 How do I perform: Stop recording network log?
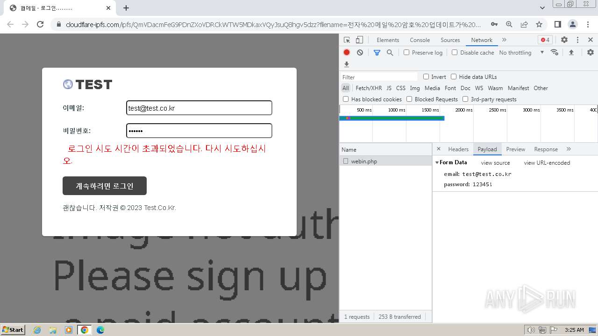(x=347, y=52)
